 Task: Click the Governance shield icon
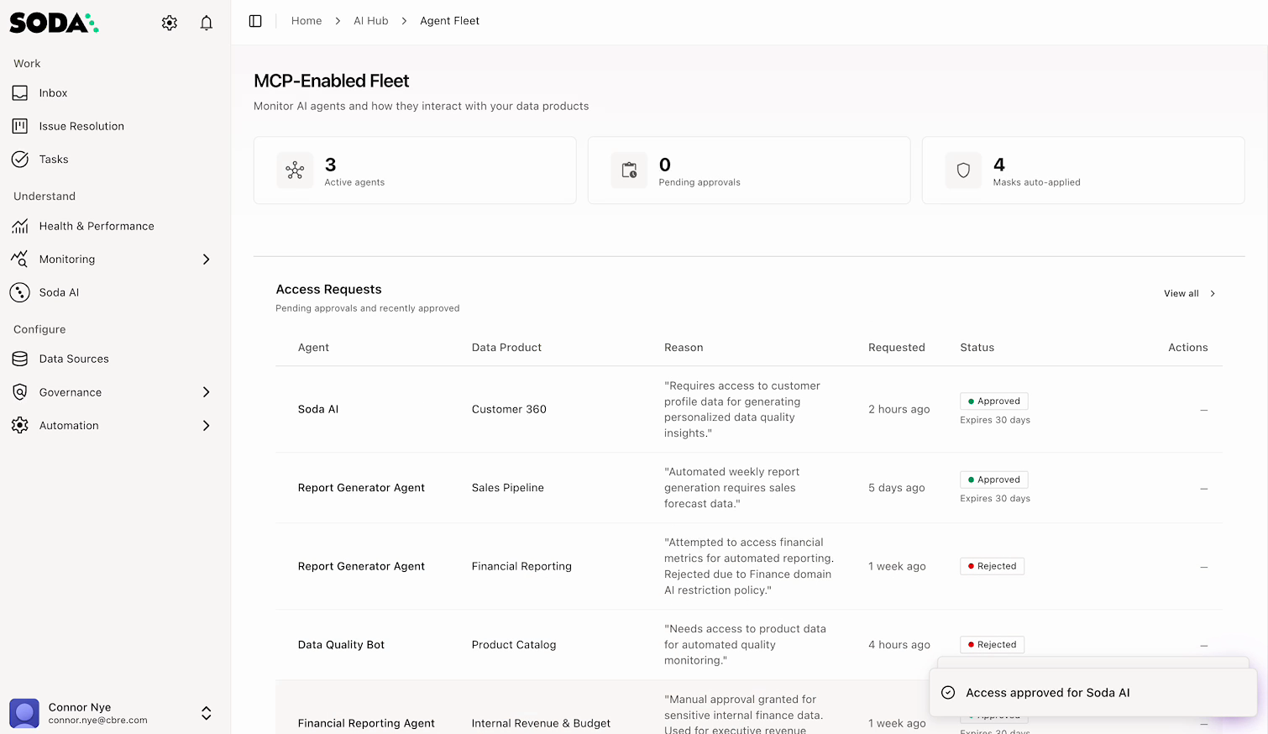pos(20,392)
